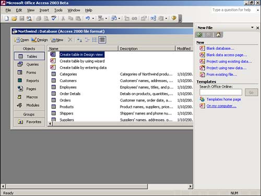Click the Undo arrow icon
This screenshot has height=196, width=261.
(x=88, y=18)
